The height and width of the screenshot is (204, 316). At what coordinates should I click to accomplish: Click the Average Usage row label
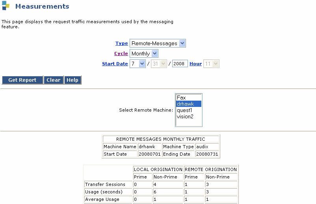(x=108, y=199)
